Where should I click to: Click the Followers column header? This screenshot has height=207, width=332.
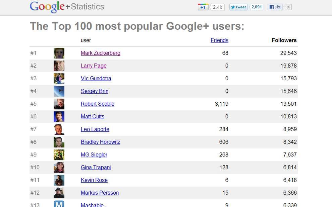284,40
